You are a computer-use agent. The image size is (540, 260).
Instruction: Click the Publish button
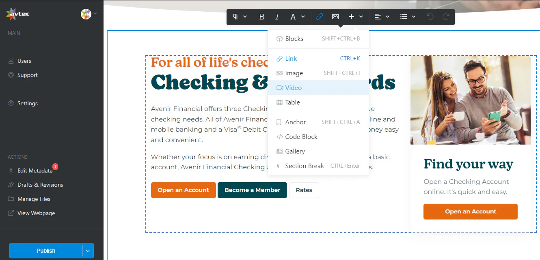click(45, 251)
